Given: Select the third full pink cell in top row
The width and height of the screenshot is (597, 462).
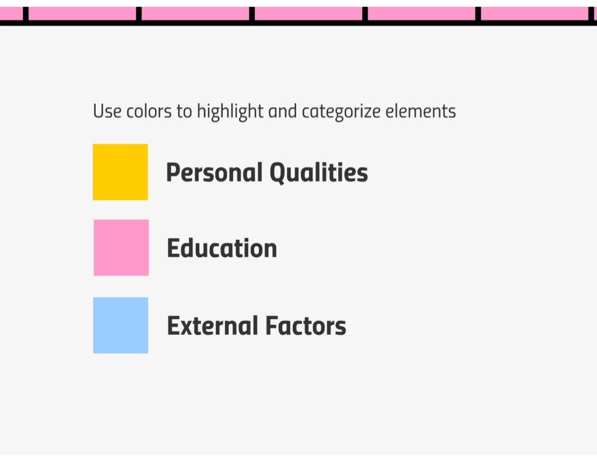Looking at the screenshot, I should 308,13.
